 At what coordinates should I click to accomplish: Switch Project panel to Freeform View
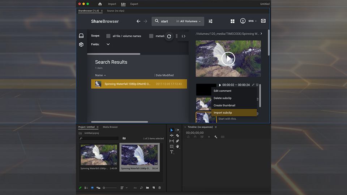(x=98, y=188)
